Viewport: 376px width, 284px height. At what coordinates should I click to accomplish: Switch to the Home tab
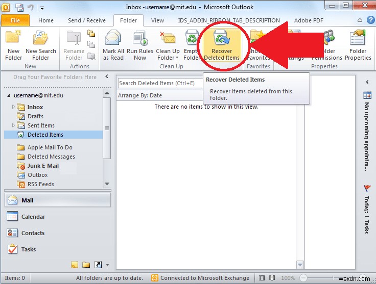point(46,20)
